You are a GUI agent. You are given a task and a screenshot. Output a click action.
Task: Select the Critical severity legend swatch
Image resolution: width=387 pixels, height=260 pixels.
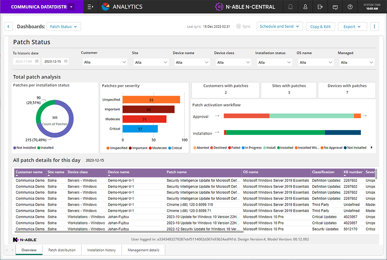[170, 148]
